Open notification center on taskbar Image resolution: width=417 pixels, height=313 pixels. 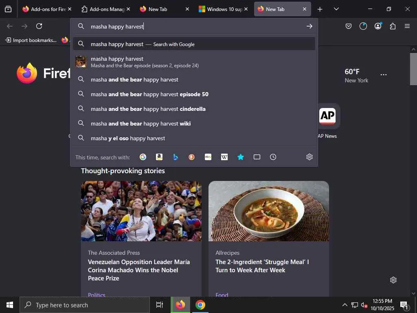404,305
